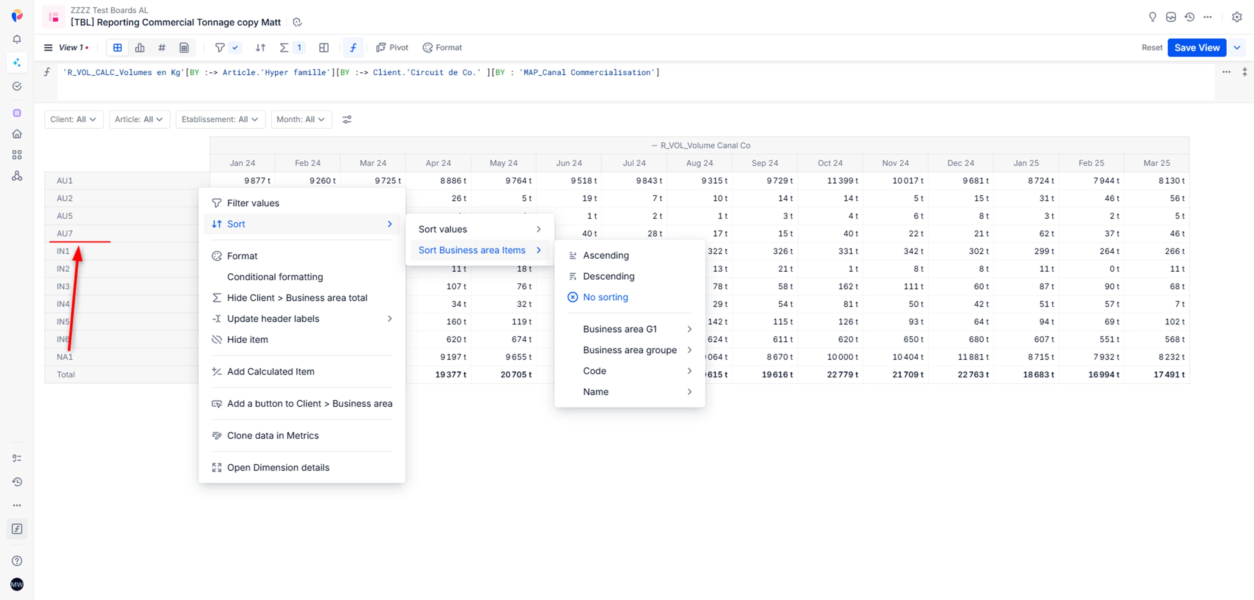The height and width of the screenshot is (600, 1254).
Task: Click the Reset button
Action: (x=1151, y=48)
